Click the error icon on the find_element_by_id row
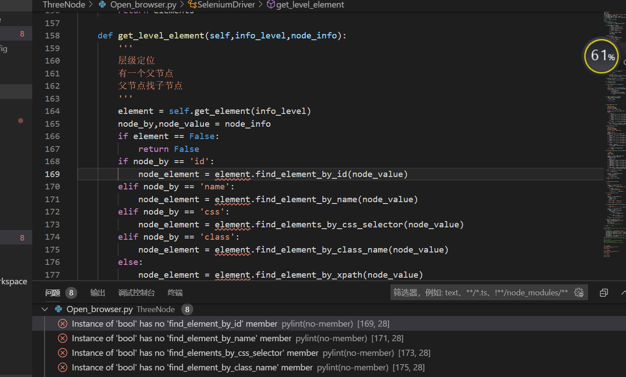 [63, 324]
